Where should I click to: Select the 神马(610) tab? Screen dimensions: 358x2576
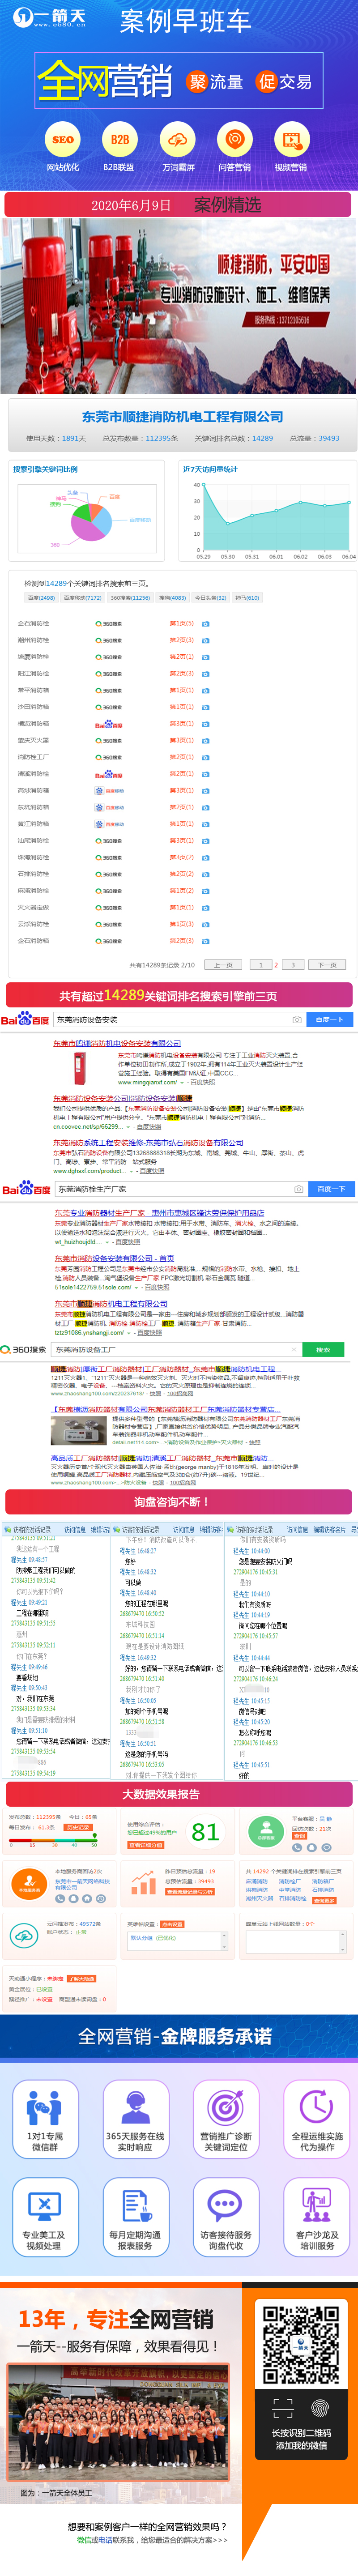pyautogui.click(x=247, y=598)
